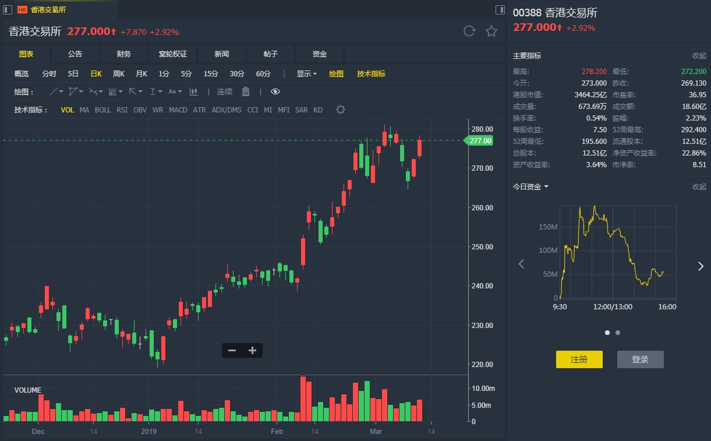The width and height of the screenshot is (711, 441).
Task: Switch to the 财务 tab
Action: pos(124,54)
